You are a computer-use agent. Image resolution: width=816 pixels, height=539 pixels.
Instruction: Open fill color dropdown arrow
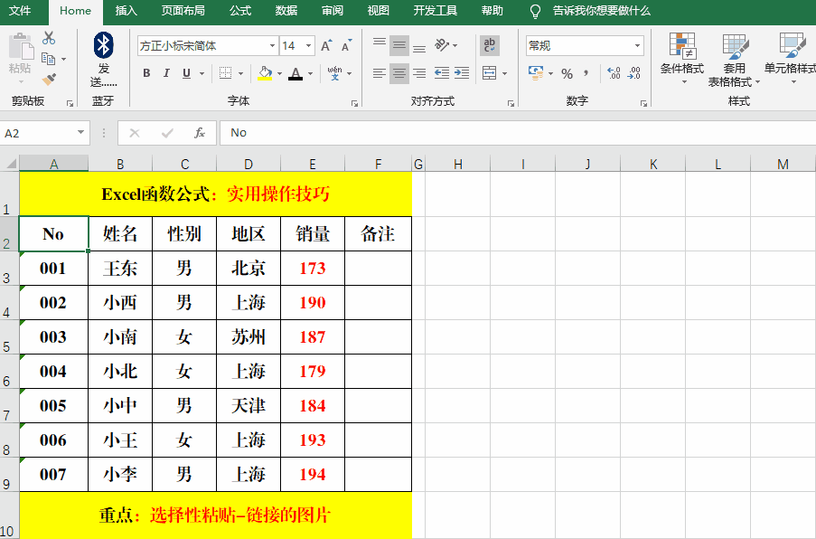pyautogui.click(x=279, y=73)
